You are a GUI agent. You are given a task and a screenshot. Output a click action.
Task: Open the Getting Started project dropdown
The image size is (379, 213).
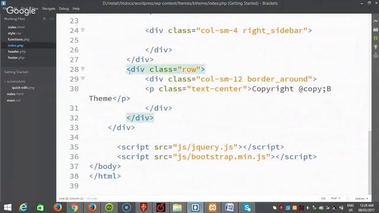click(x=17, y=72)
